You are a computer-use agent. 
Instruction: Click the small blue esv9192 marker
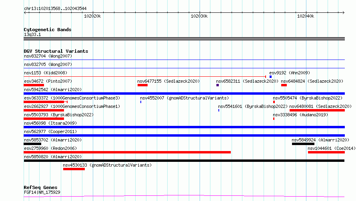click(x=270, y=77)
